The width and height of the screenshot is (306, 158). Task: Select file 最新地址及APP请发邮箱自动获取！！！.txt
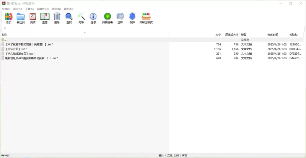[31, 58]
